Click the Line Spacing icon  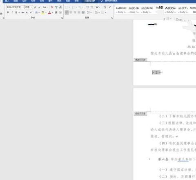tap(89, 13)
